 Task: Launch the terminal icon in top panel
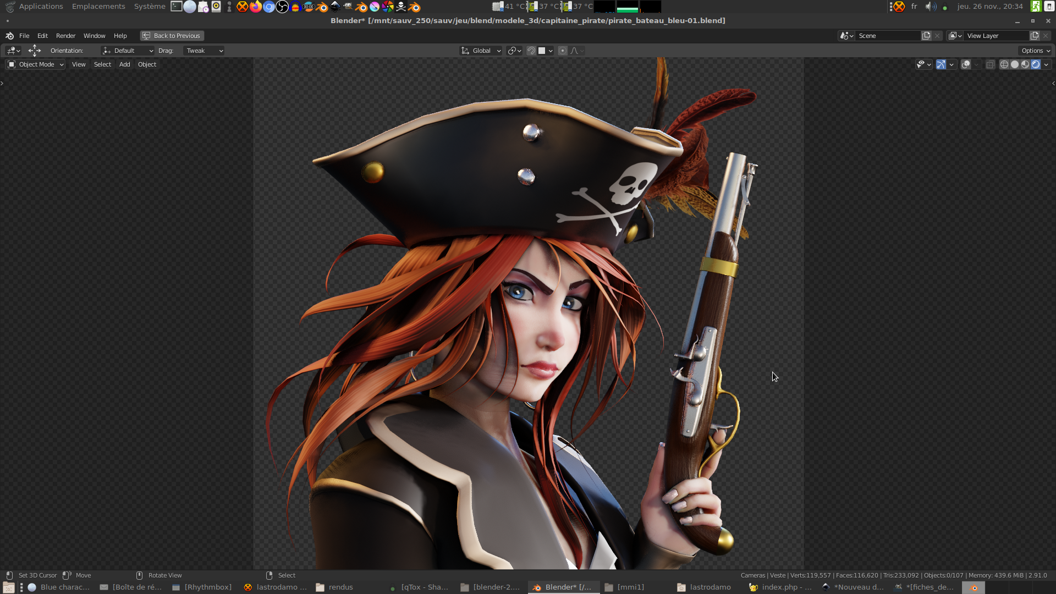coord(177,7)
